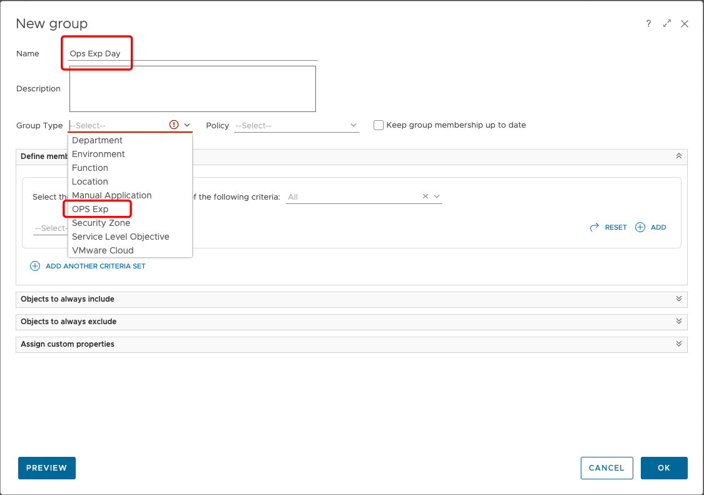Expand the Assign custom properties section
The height and width of the screenshot is (495, 704).
tap(678, 344)
